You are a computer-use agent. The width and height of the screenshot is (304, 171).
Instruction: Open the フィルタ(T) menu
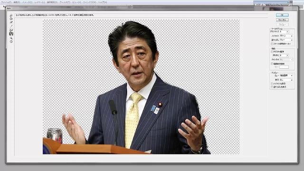tap(65, 2)
